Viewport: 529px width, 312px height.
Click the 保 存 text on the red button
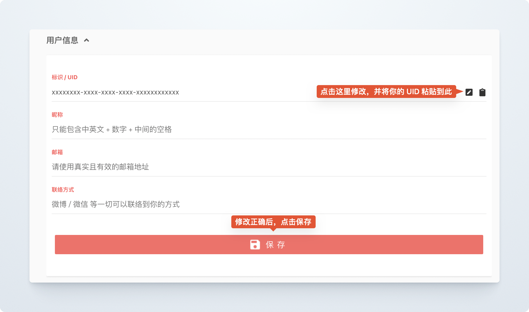coord(275,245)
